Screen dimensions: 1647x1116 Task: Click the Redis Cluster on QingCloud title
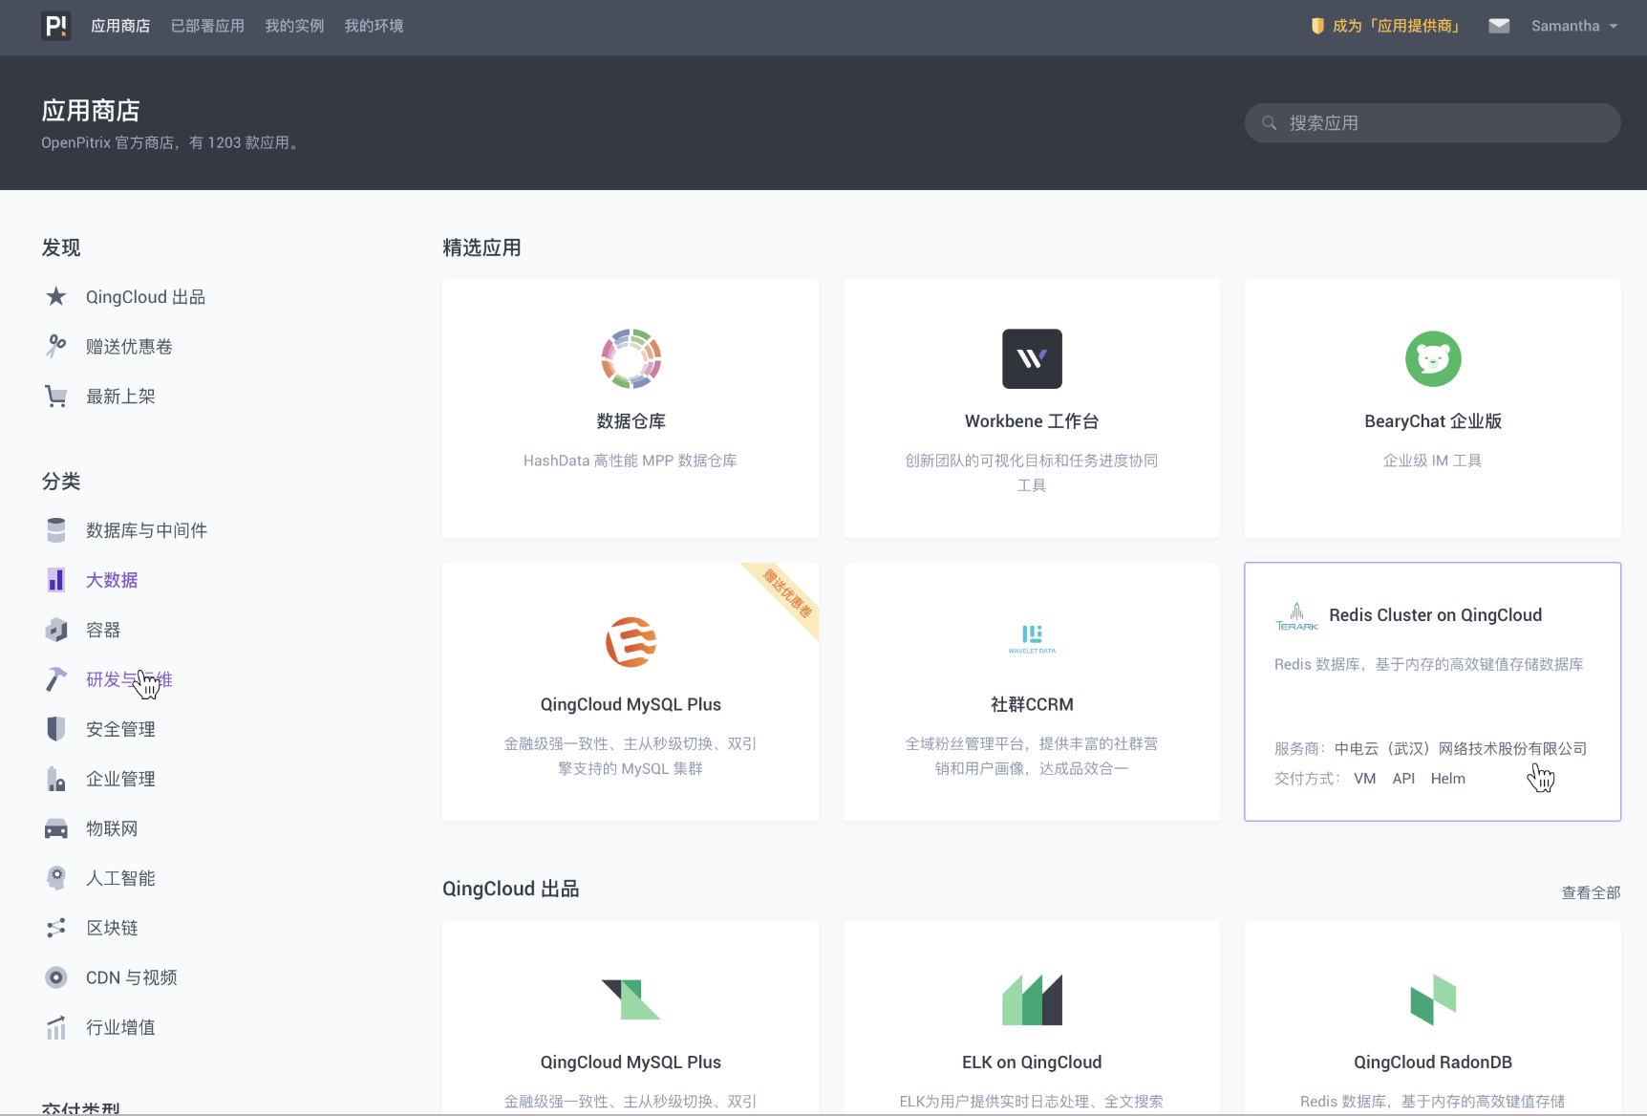(1435, 615)
